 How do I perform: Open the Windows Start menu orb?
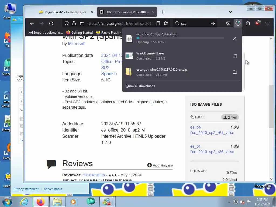[7, 202]
